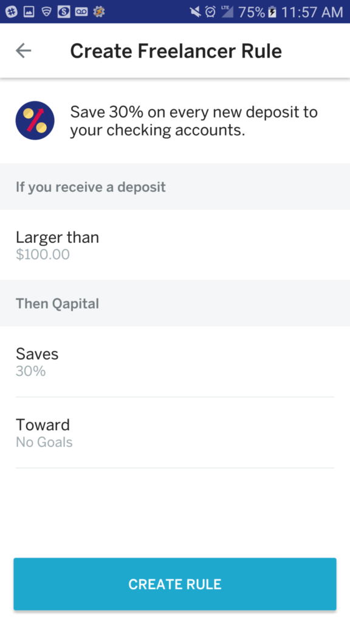
Task: Tap the Create Freelancer Rule title
Action: 176,51
